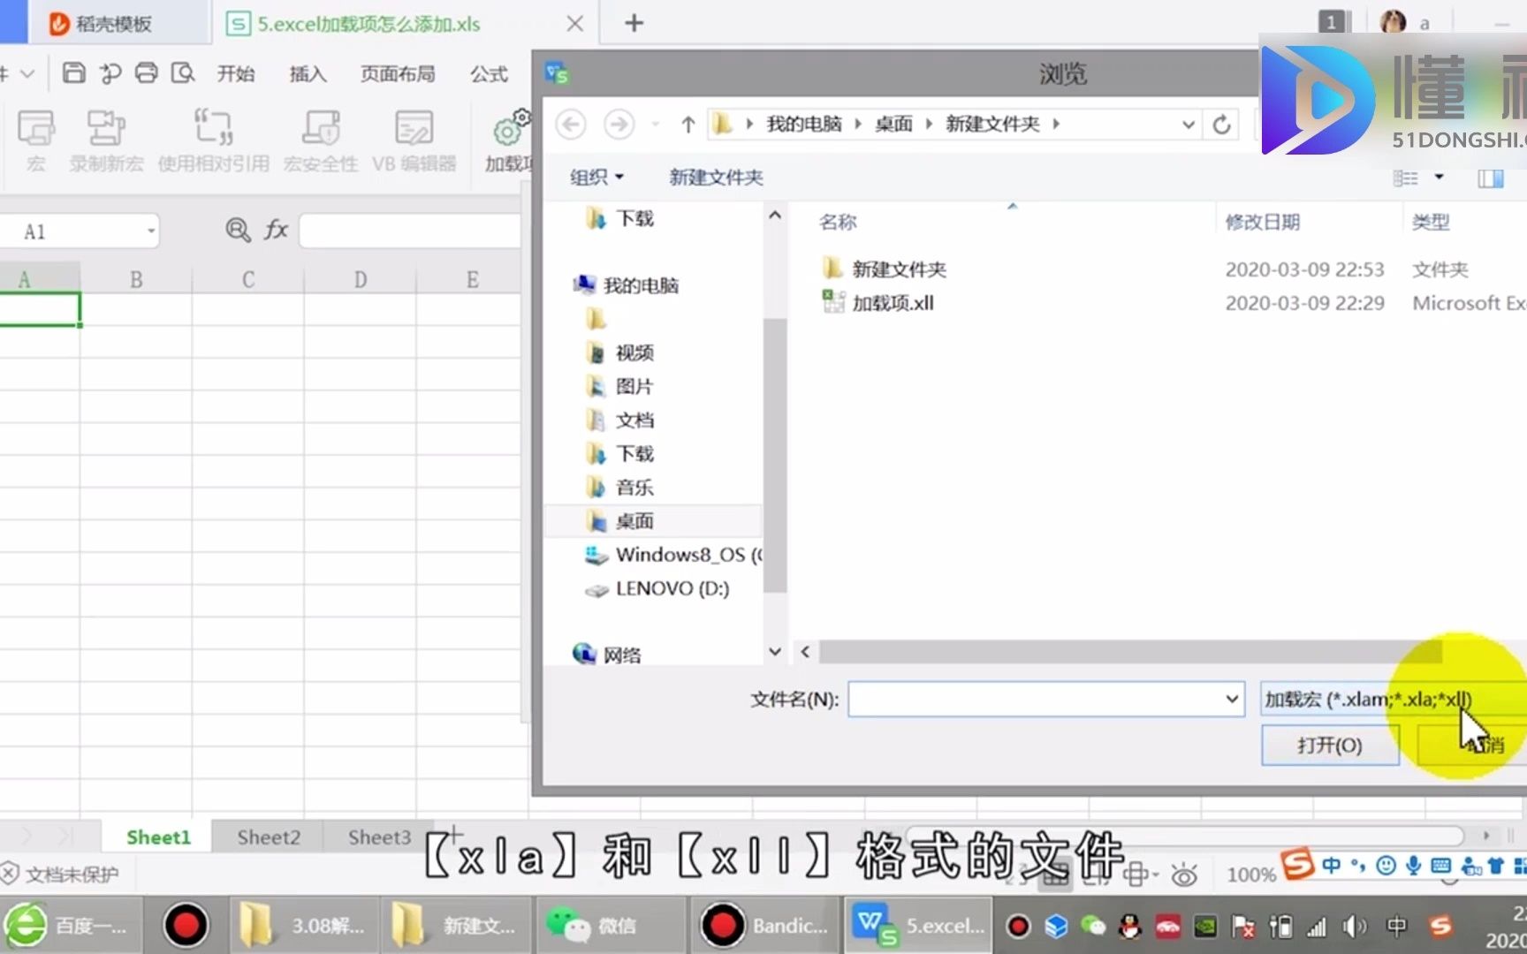Sort by the 修改日期 column header
Viewport: 1527px width, 954px height.
[1262, 222]
